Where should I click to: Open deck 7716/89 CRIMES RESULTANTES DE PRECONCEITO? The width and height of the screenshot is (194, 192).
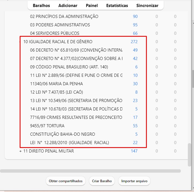(76, 117)
